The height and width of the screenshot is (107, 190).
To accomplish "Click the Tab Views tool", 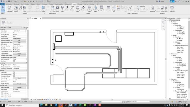I will tap(162, 9).
